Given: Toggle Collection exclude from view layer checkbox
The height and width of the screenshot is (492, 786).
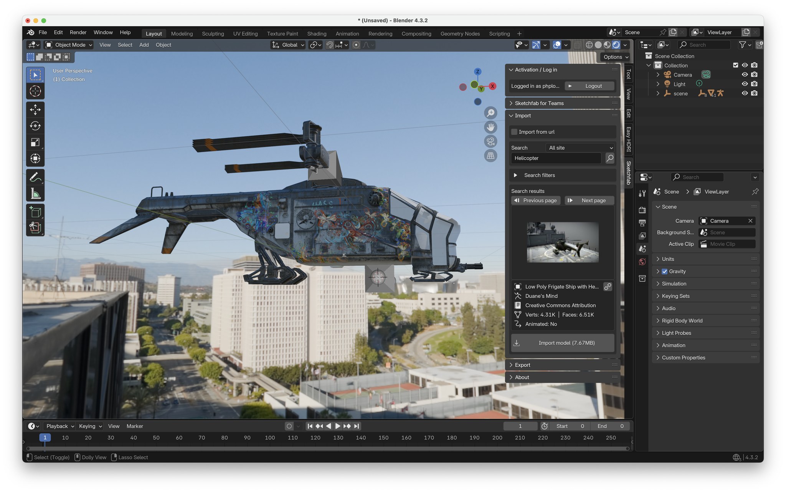Looking at the screenshot, I should click(735, 65).
